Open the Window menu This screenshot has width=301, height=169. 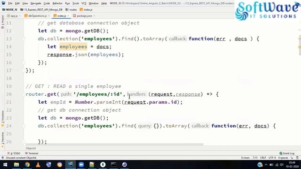(x=94, y=3)
